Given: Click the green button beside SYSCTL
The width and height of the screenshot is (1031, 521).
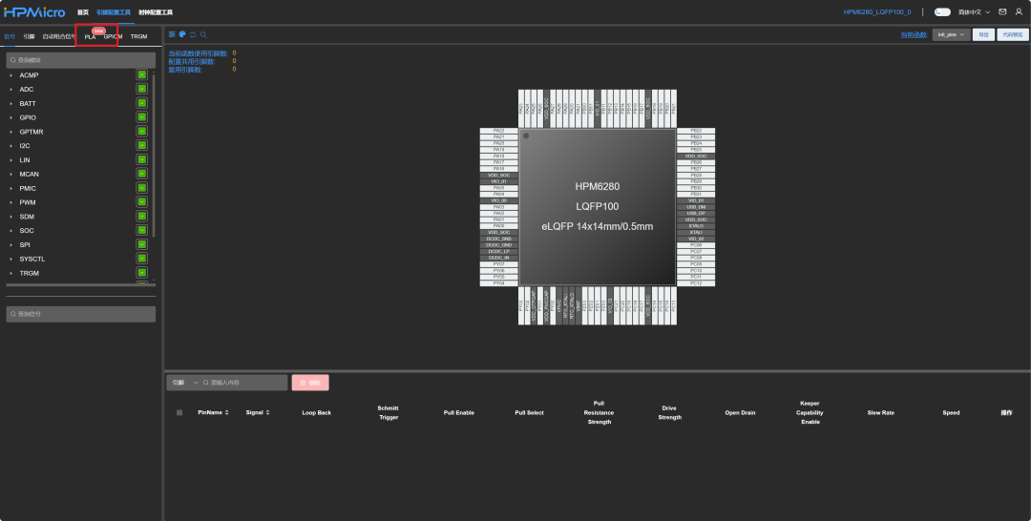Looking at the screenshot, I should (141, 259).
